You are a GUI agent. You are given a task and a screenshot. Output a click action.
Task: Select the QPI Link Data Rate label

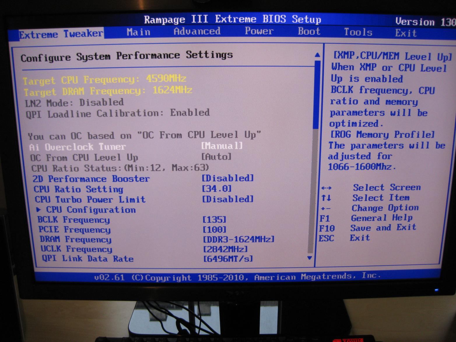[x=87, y=258]
